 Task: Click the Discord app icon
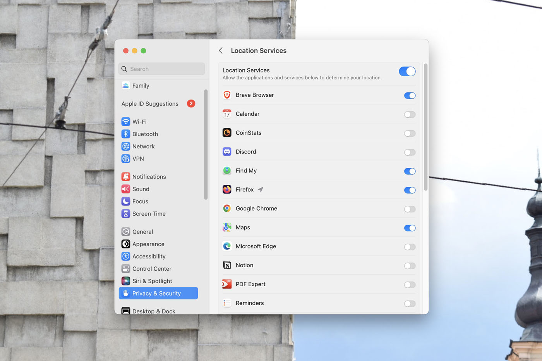(227, 152)
